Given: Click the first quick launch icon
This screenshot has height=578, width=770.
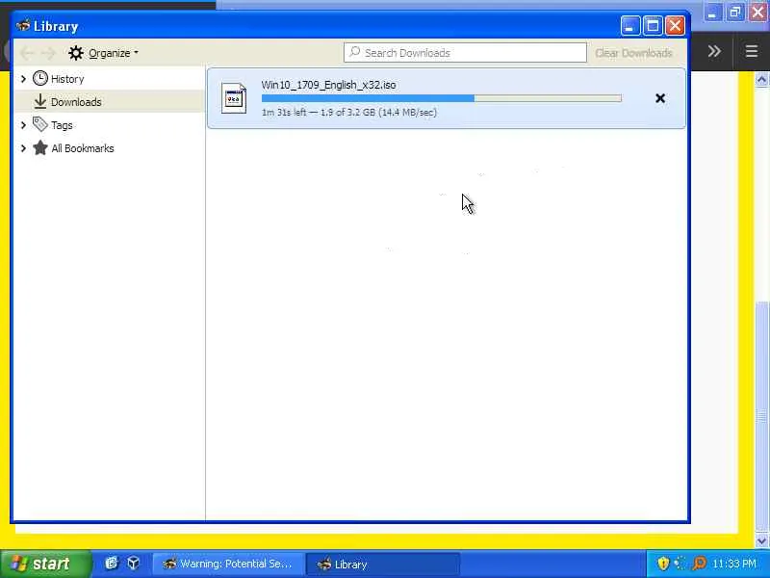Looking at the screenshot, I should [112, 563].
